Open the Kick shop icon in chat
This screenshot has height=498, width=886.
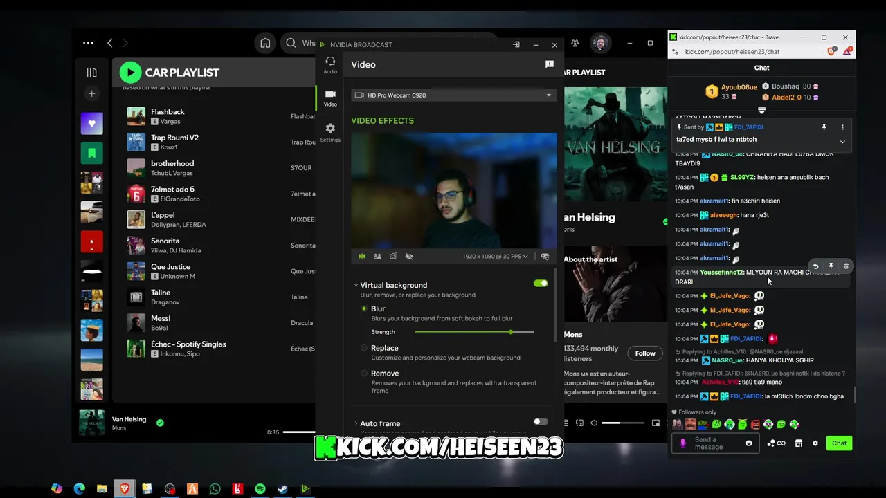[x=798, y=443]
